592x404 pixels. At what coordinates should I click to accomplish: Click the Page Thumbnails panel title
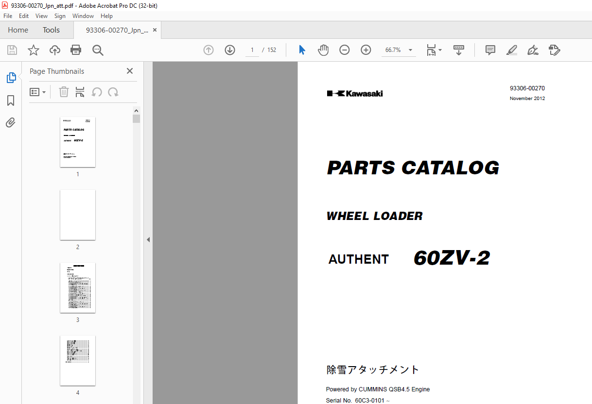point(57,71)
